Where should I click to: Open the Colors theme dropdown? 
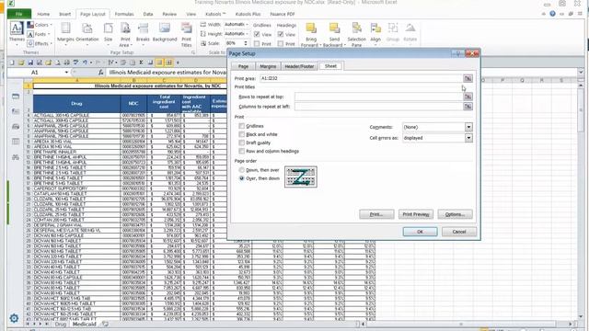[x=40, y=25]
